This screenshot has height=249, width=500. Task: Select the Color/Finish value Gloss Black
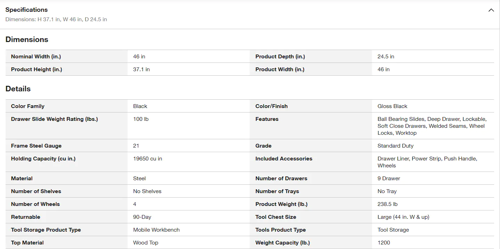click(392, 106)
